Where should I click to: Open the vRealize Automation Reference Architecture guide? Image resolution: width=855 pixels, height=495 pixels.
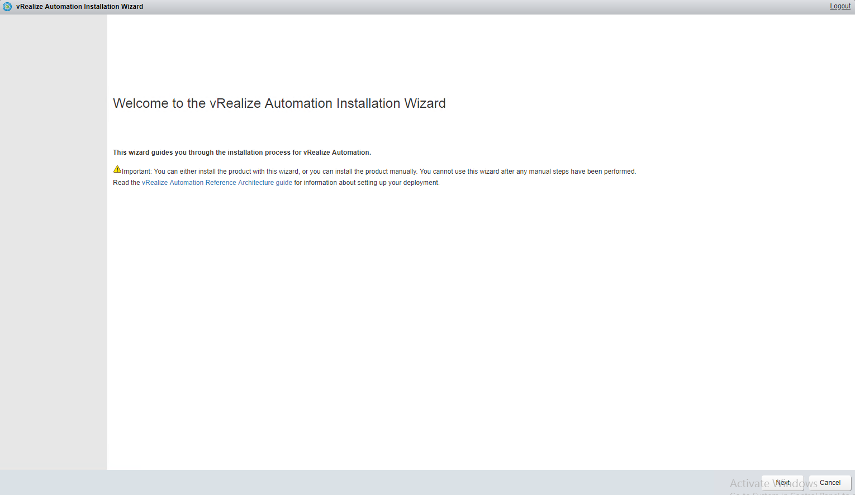pyautogui.click(x=217, y=183)
